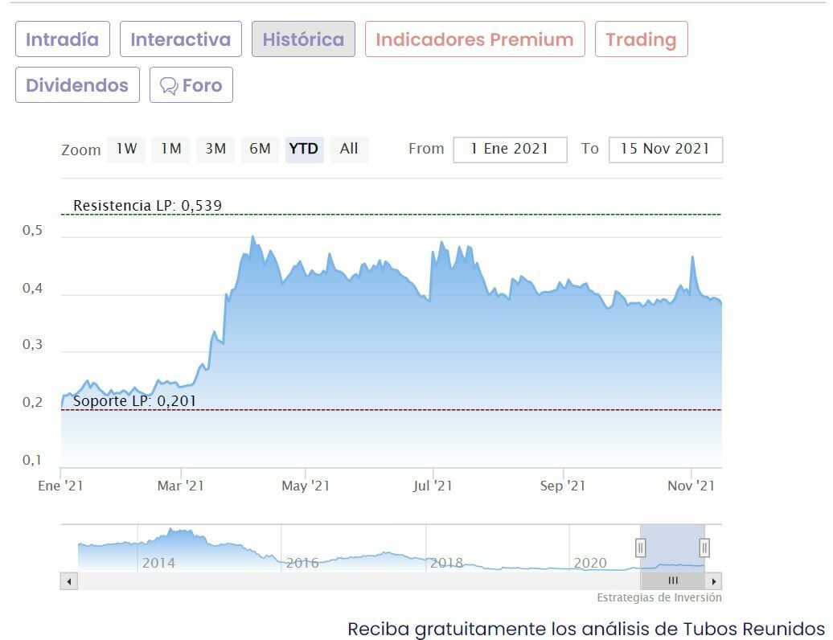Click the Foro speech bubble icon

[x=168, y=86]
